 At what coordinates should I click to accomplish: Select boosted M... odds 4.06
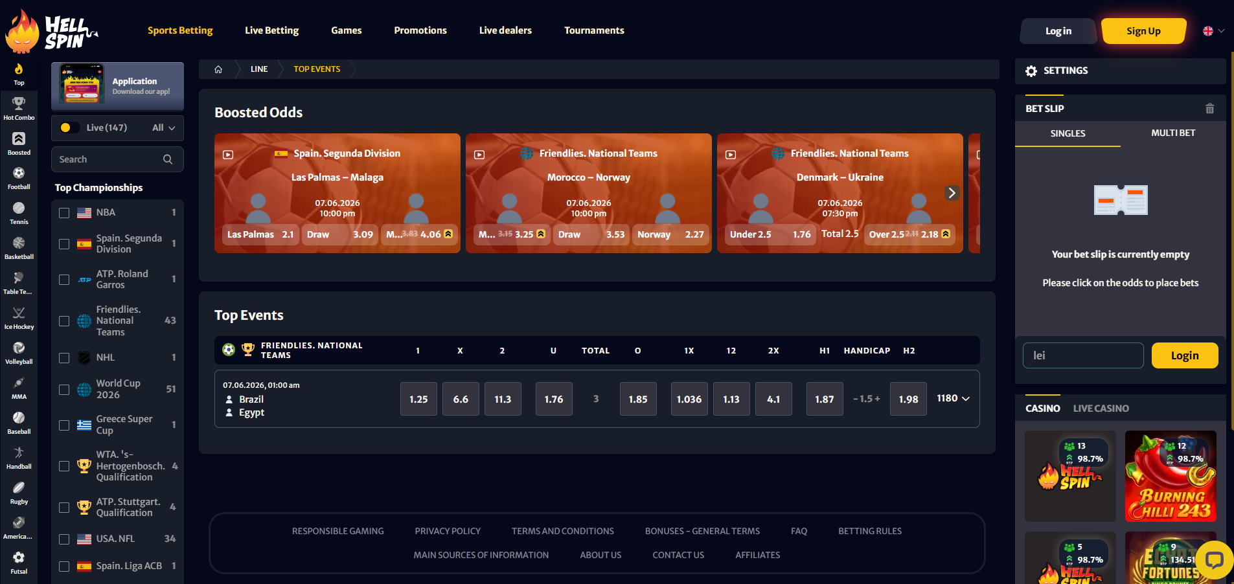419,234
